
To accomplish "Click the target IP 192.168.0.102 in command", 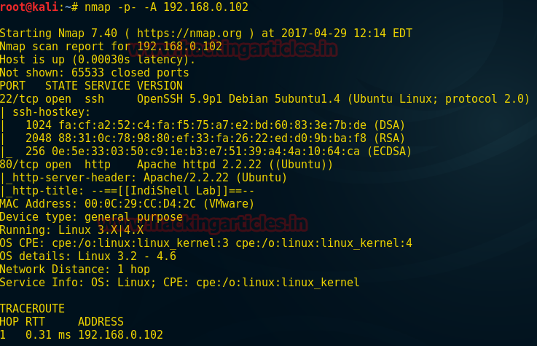I will 205,7.
